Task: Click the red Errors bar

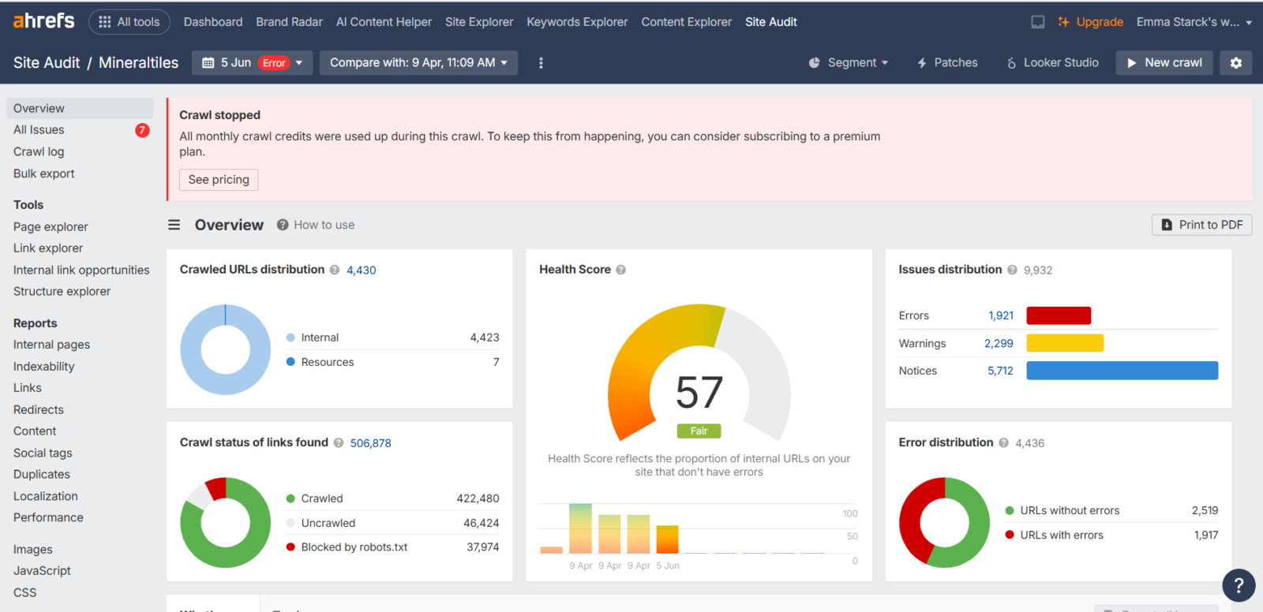Action: (1059, 315)
